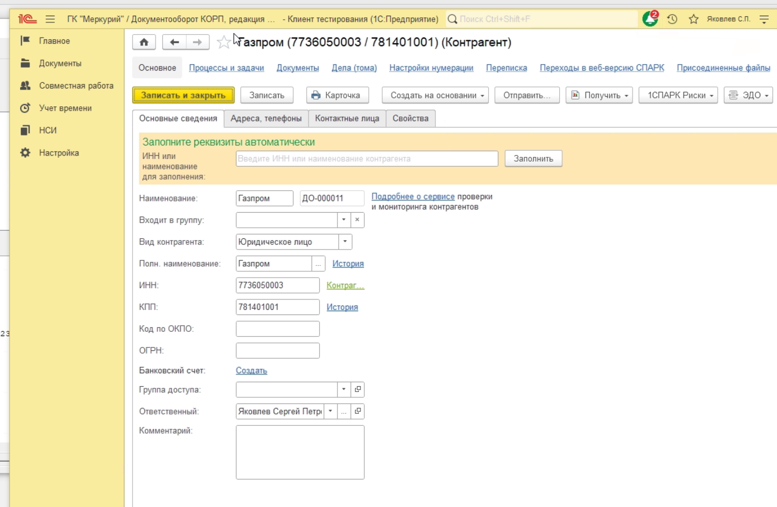Click the Отправить... button
Image resolution: width=777 pixels, height=507 pixels.
527,95
